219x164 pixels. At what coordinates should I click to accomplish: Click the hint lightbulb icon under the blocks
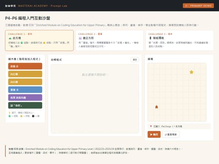pyautogui.click(x=9, y=113)
